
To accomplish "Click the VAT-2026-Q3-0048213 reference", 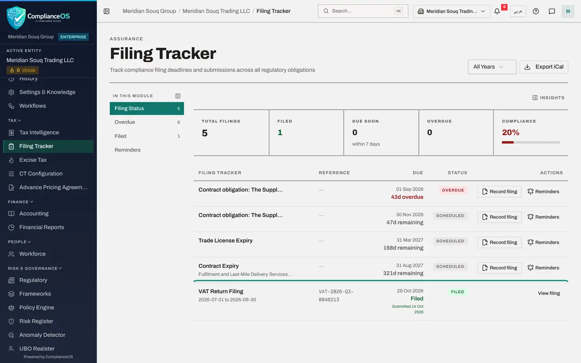I will 336,295.
